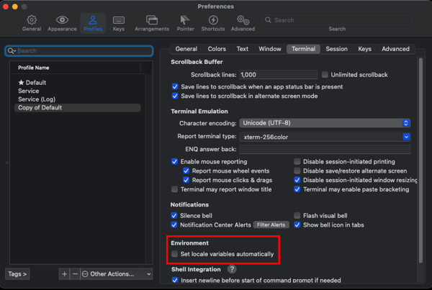Expand the Tags > button

(x=17, y=274)
